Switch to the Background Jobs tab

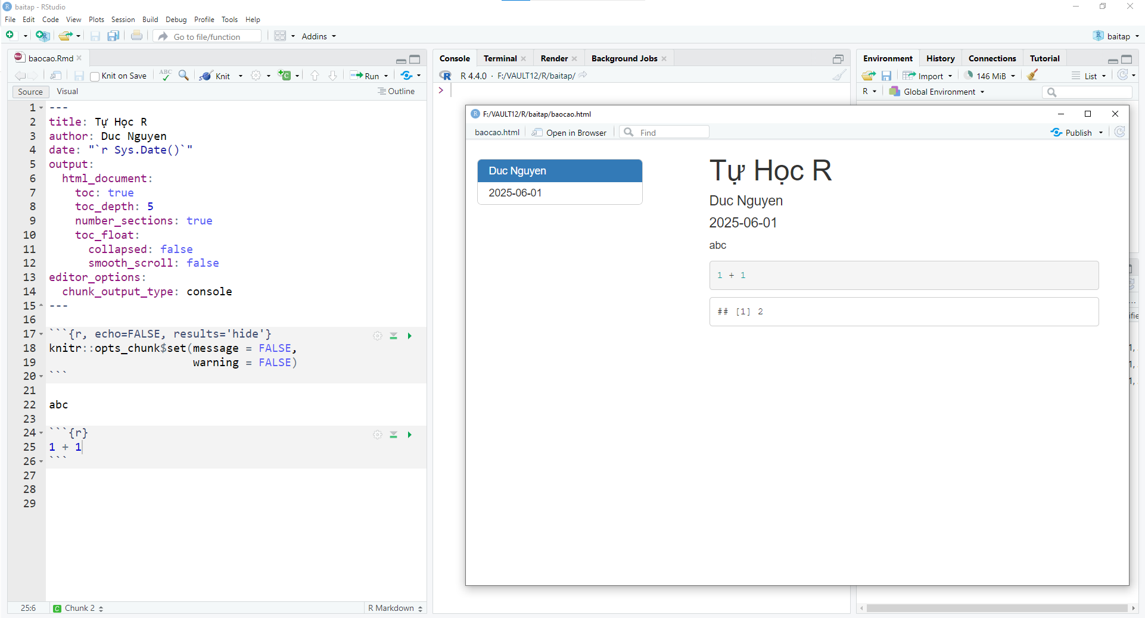click(624, 58)
